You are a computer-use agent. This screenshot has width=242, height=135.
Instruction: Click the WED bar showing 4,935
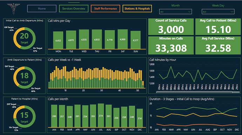pyautogui.click(x=84, y=39)
